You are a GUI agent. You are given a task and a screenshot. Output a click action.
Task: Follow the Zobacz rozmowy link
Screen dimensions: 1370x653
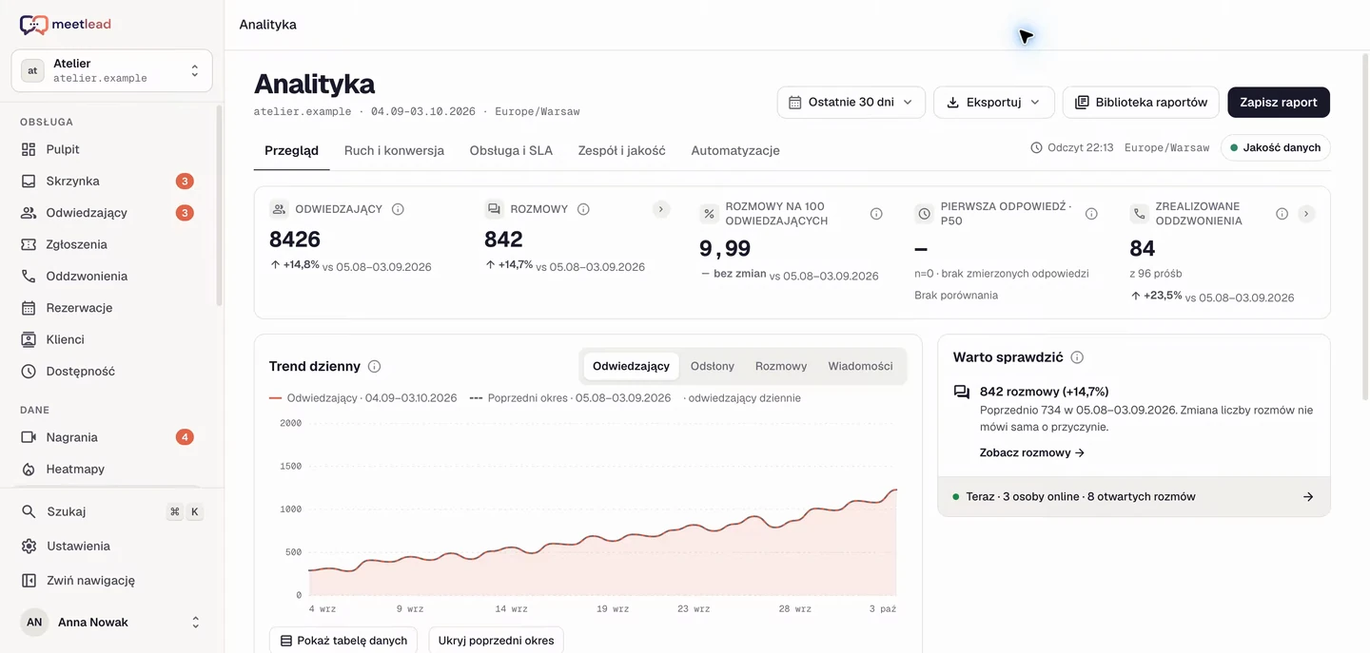[1032, 452]
